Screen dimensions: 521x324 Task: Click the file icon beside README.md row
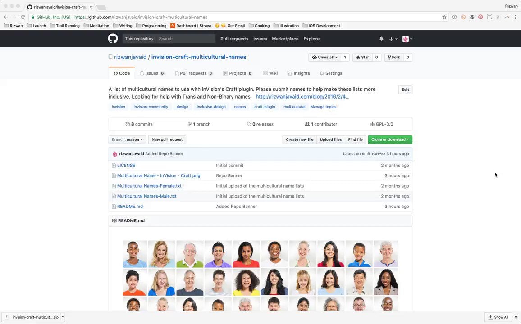tap(114, 206)
